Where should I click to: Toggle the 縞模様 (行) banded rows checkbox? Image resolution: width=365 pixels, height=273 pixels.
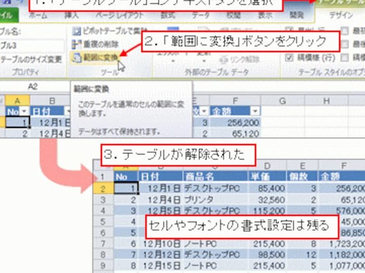coord(290,57)
